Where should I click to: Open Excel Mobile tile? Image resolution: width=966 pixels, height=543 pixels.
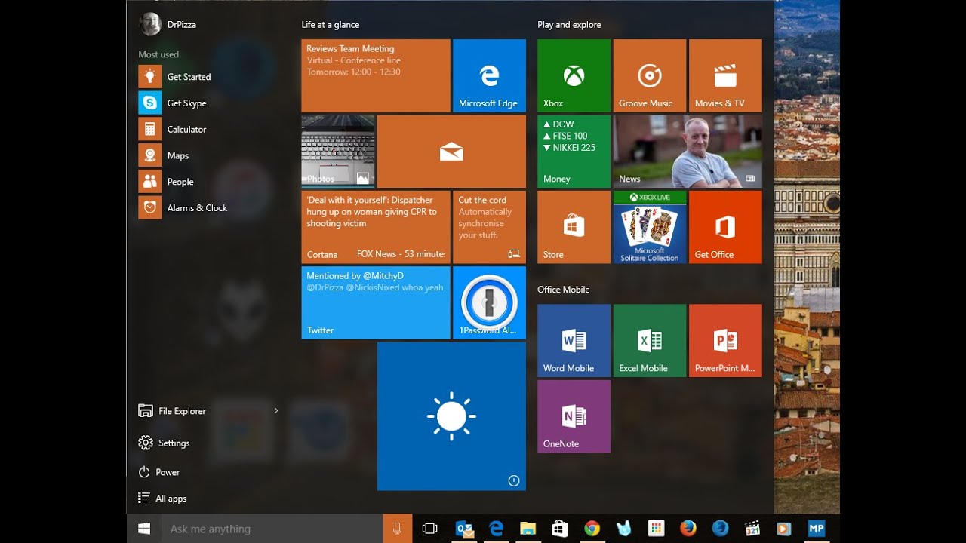649,340
